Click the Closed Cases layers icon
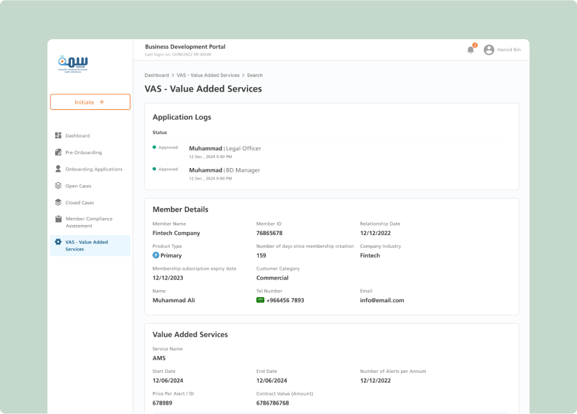The height and width of the screenshot is (414, 577). point(58,202)
